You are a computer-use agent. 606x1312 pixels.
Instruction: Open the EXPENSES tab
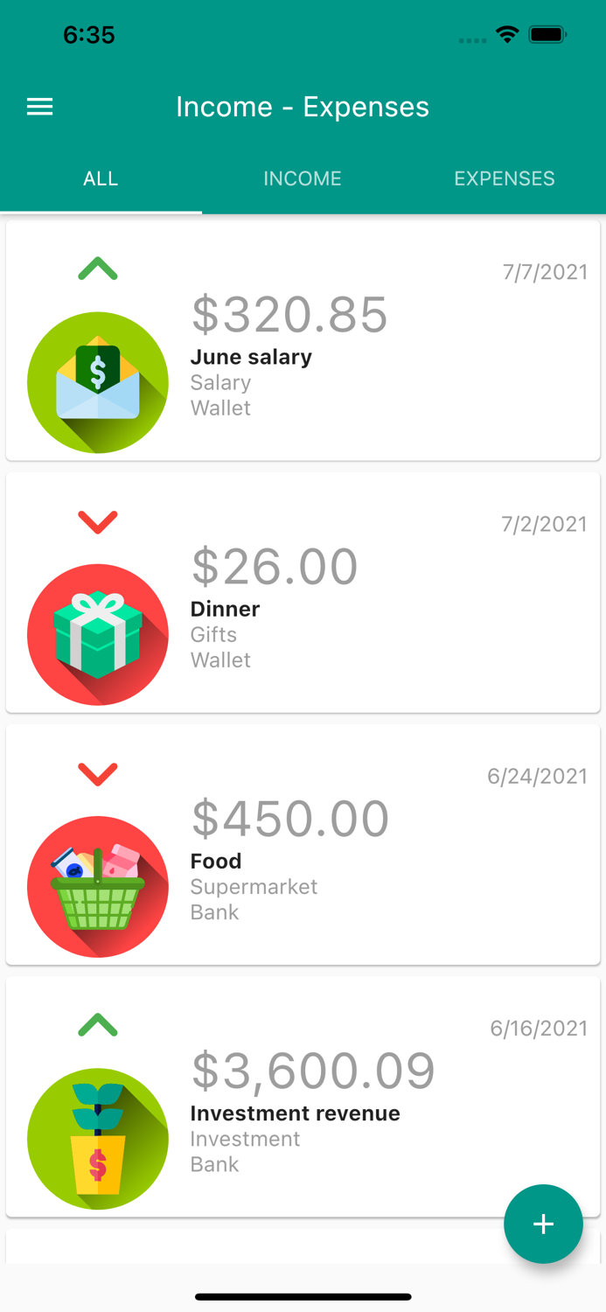505,178
